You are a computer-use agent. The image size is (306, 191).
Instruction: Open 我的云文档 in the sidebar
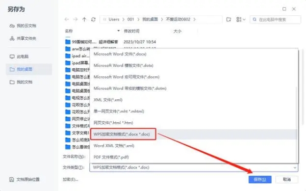point(23,26)
